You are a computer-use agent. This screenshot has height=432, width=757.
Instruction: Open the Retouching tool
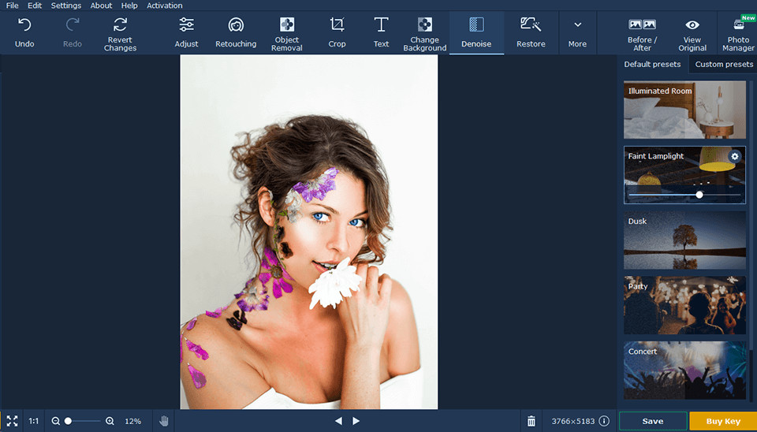pos(236,33)
